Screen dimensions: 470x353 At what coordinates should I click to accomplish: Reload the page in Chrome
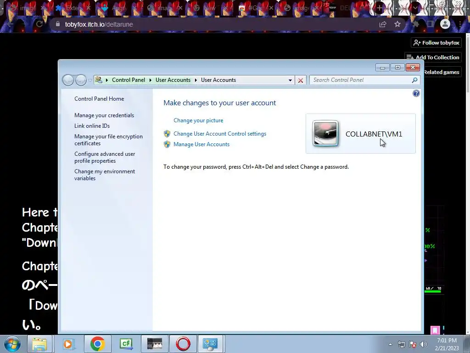coord(39,24)
